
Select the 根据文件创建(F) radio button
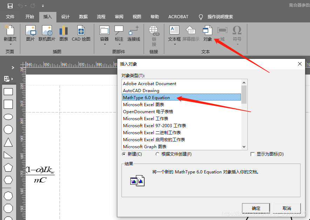157,154
